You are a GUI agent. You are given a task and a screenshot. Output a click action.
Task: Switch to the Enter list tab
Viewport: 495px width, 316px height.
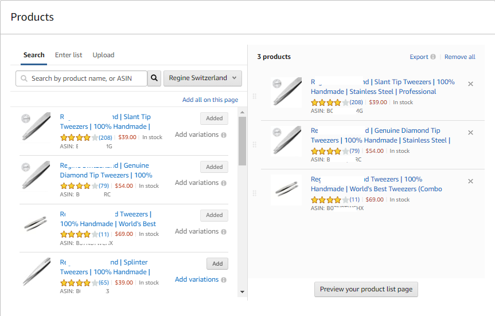[68, 55]
